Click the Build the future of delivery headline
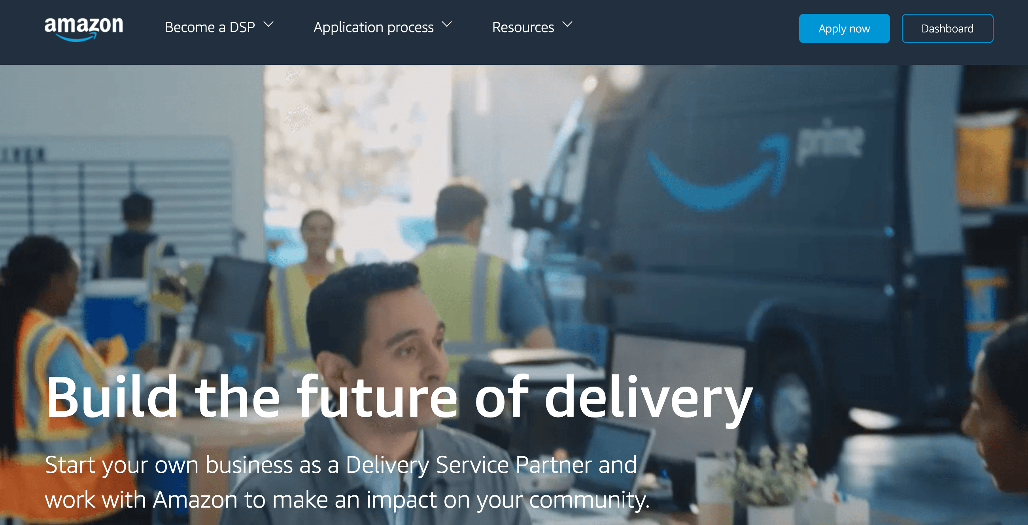Viewport: 1028px width, 525px height. (x=399, y=398)
